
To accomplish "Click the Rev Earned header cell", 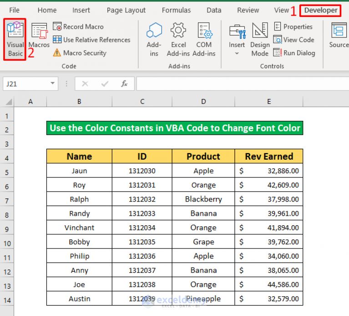I will click(269, 156).
